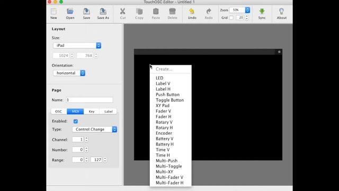The height and width of the screenshot is (191, 339).
Task: Open the About info icon
Action: (x=281, y=14)
